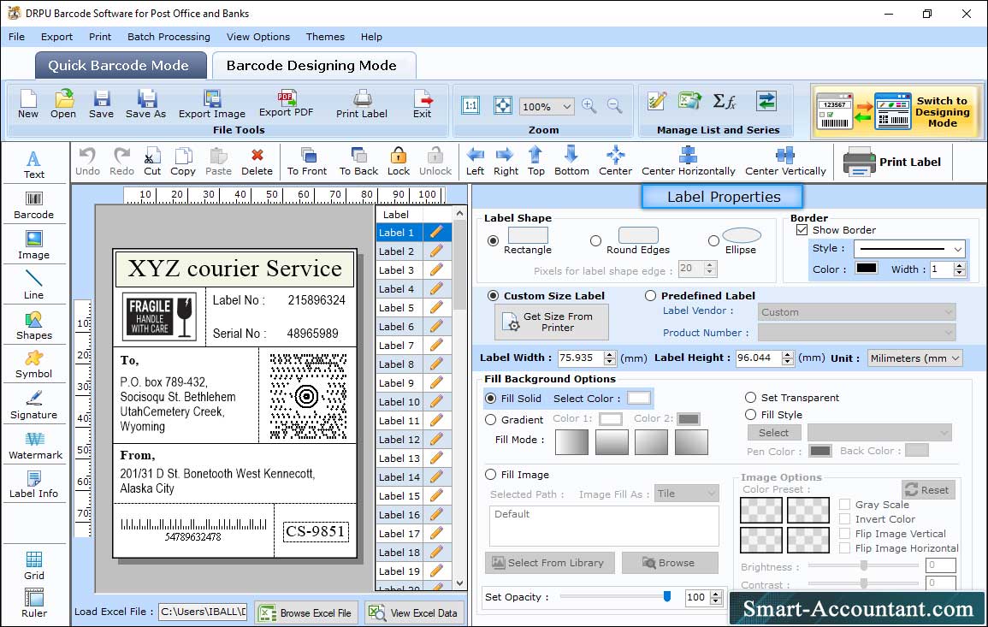Viewport: 988px width, 627px height.
Task: Choose the Fill Style option
Action: point(750,415)
